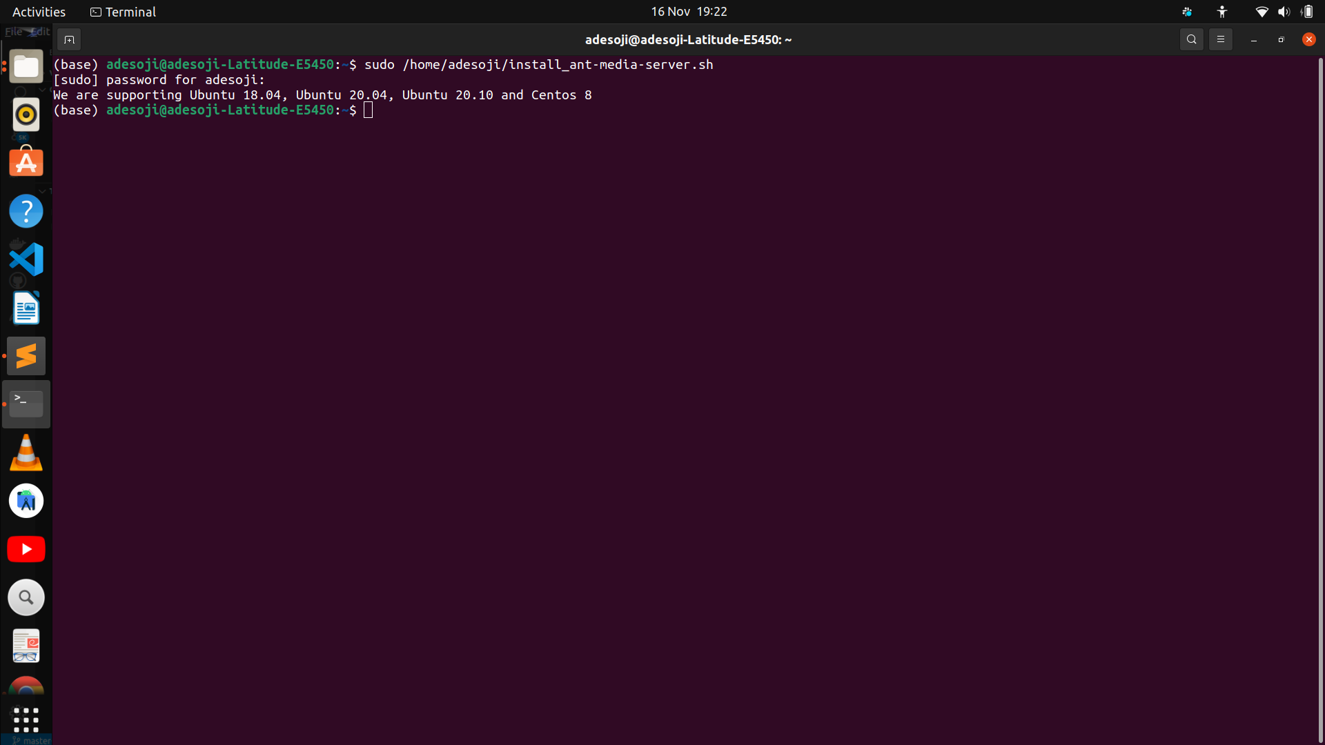
Task: Toggle the accessibility menu in the top bar
Action: [1221, 12]
